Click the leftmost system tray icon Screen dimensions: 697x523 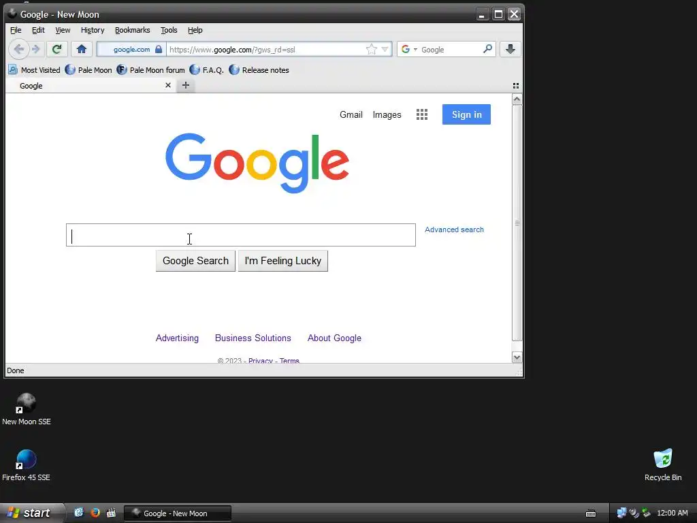621,513
